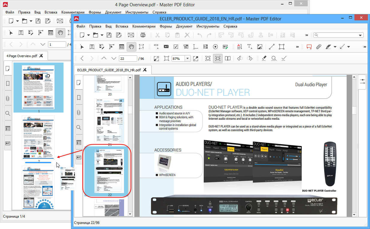Open the Object Inspector panel icon

[363, 81]
